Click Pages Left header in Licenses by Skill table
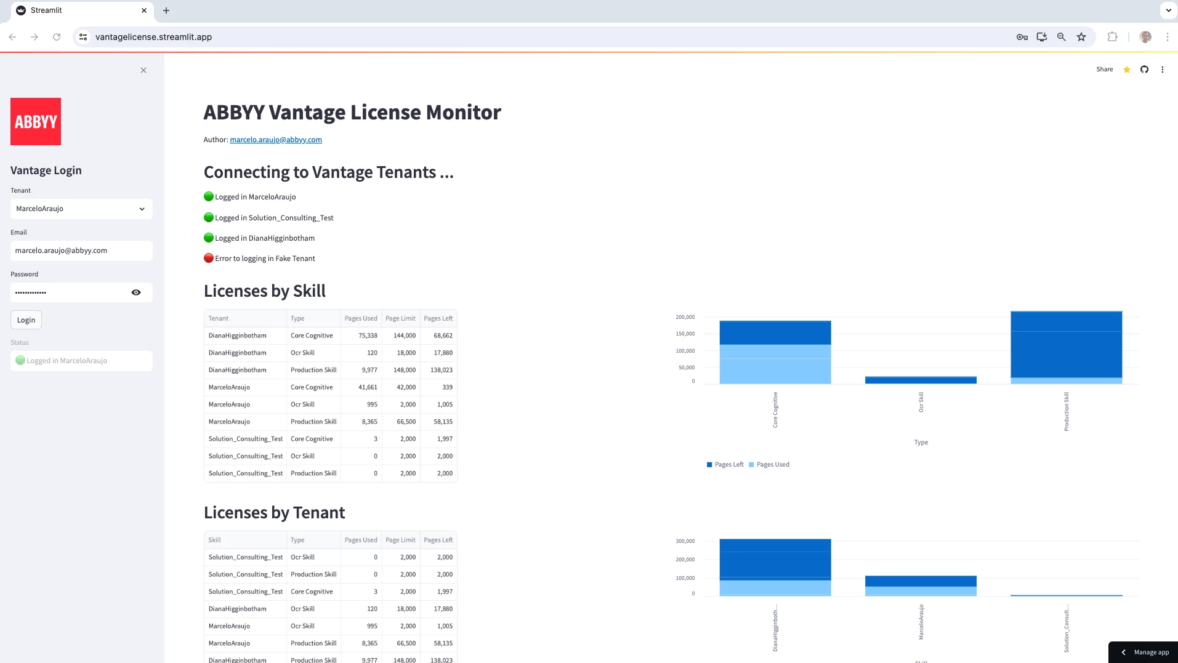This screenshot has width=1178, height=663. [438, 318]
